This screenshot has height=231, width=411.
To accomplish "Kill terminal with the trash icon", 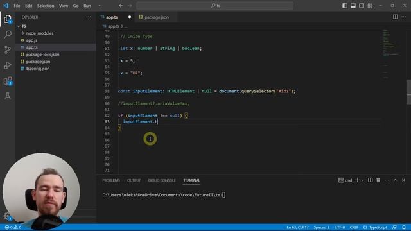I will pos(378,180).
